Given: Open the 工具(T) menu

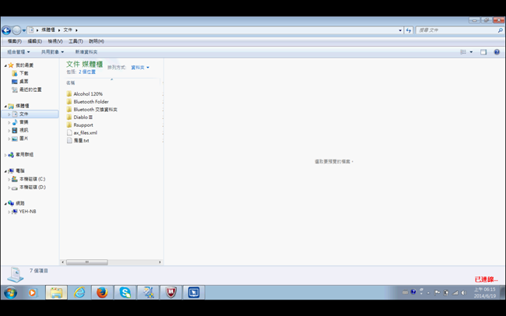Looking at the screenshot, I should (76, 41).
